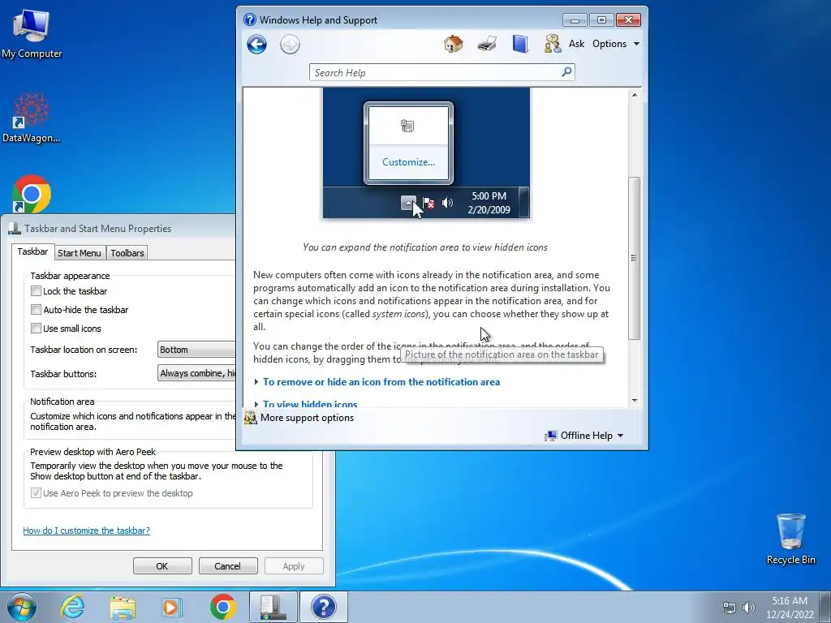
Task: Go back in Windows Help and Support
Action: click(256, 45)
